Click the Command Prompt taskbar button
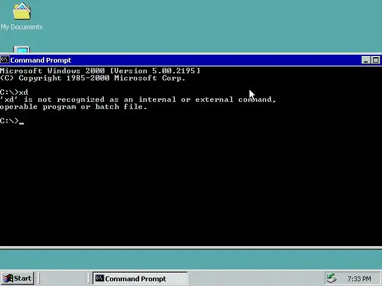This screenshot has height=286, width=382. pos(140,278)
